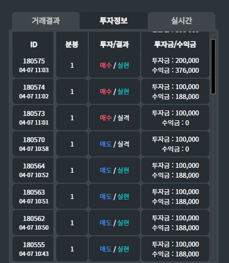Select trade ID 180555 cell
The height and width of the screenshot is (263, 229).
point(33,249)
